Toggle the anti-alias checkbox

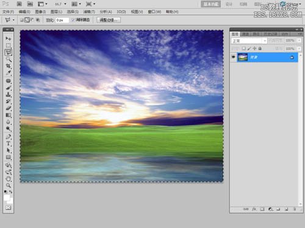point(73,20)
